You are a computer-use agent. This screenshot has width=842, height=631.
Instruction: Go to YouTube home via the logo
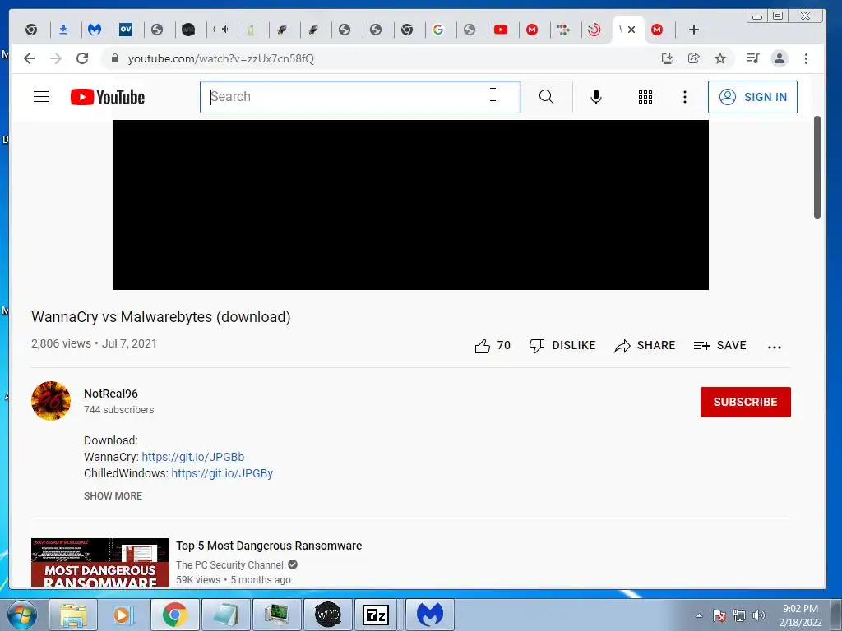pyautogui.click(x=108, y=97)
